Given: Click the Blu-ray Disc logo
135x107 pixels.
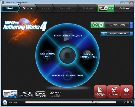Looking at the screenshot, I should [26, 94].
